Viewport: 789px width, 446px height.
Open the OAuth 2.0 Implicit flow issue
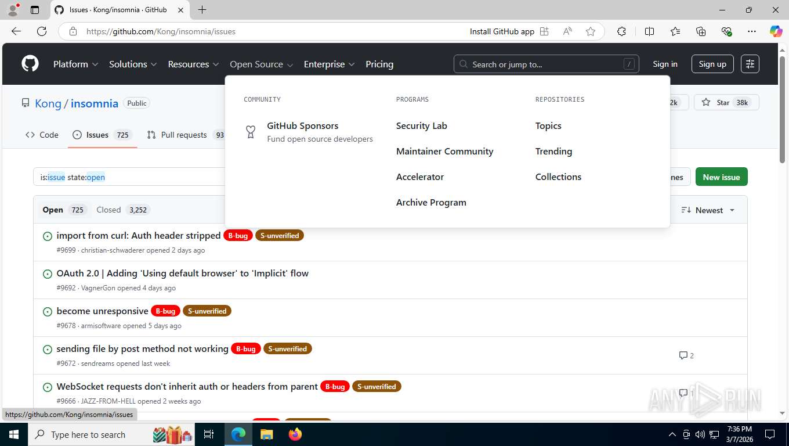(x=182, y=273)
